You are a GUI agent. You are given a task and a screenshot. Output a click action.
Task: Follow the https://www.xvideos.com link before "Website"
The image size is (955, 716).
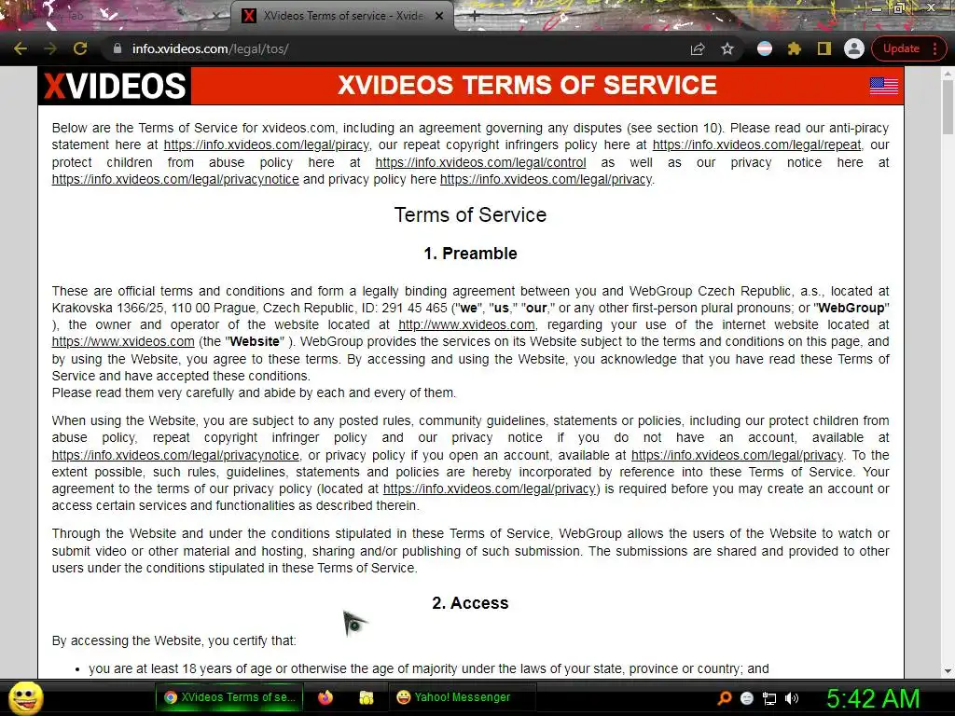(123, 341)
